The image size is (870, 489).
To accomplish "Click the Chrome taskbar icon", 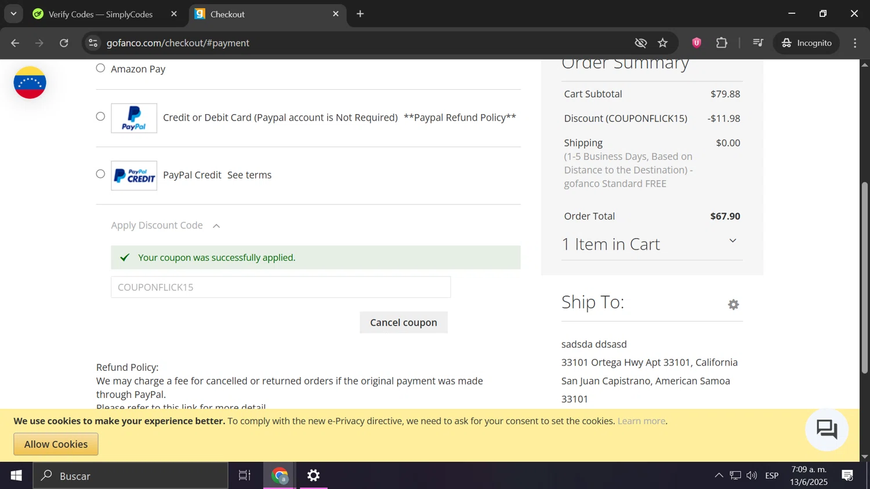I will coord(280,476).
